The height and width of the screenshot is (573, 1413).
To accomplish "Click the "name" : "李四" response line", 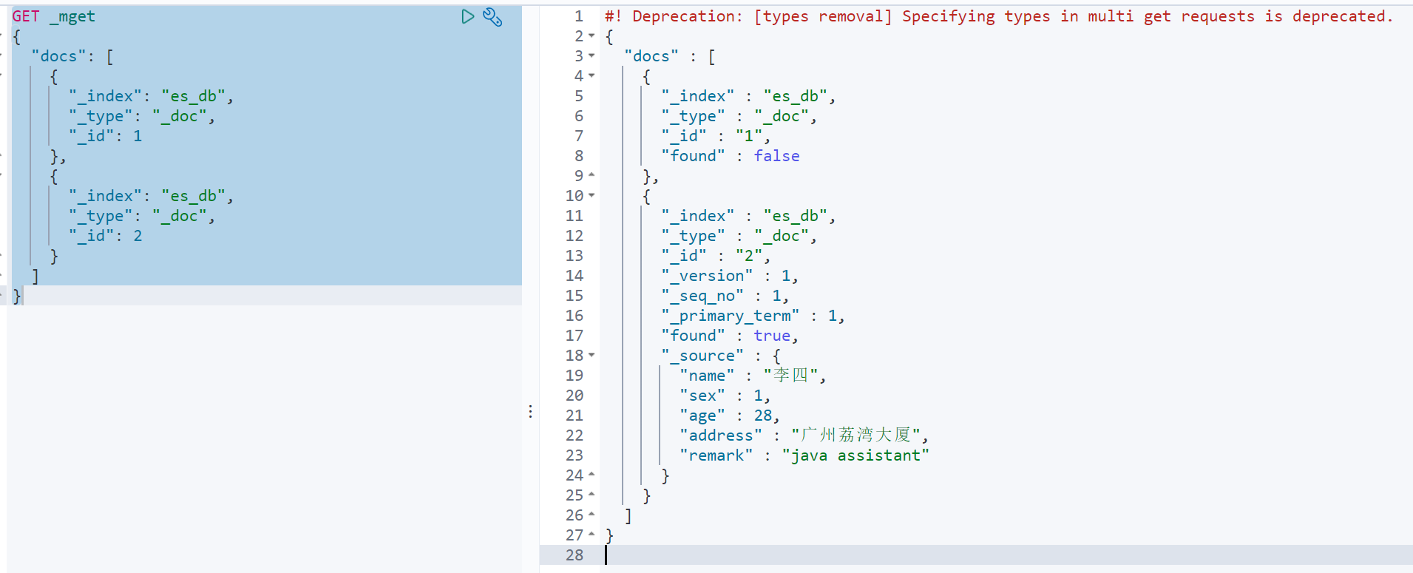I will coord(753,376).
